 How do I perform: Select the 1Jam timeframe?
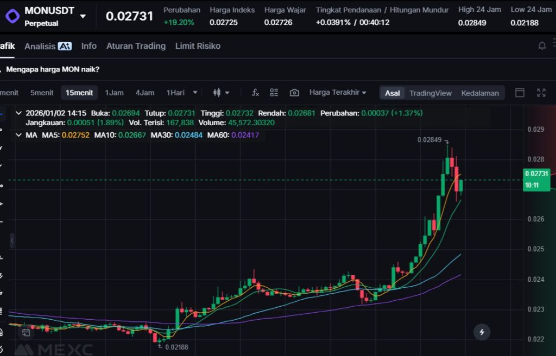pos(114,93)
